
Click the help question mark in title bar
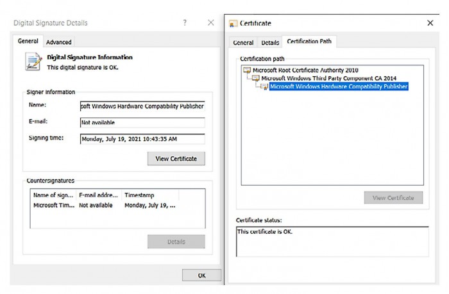185,23
